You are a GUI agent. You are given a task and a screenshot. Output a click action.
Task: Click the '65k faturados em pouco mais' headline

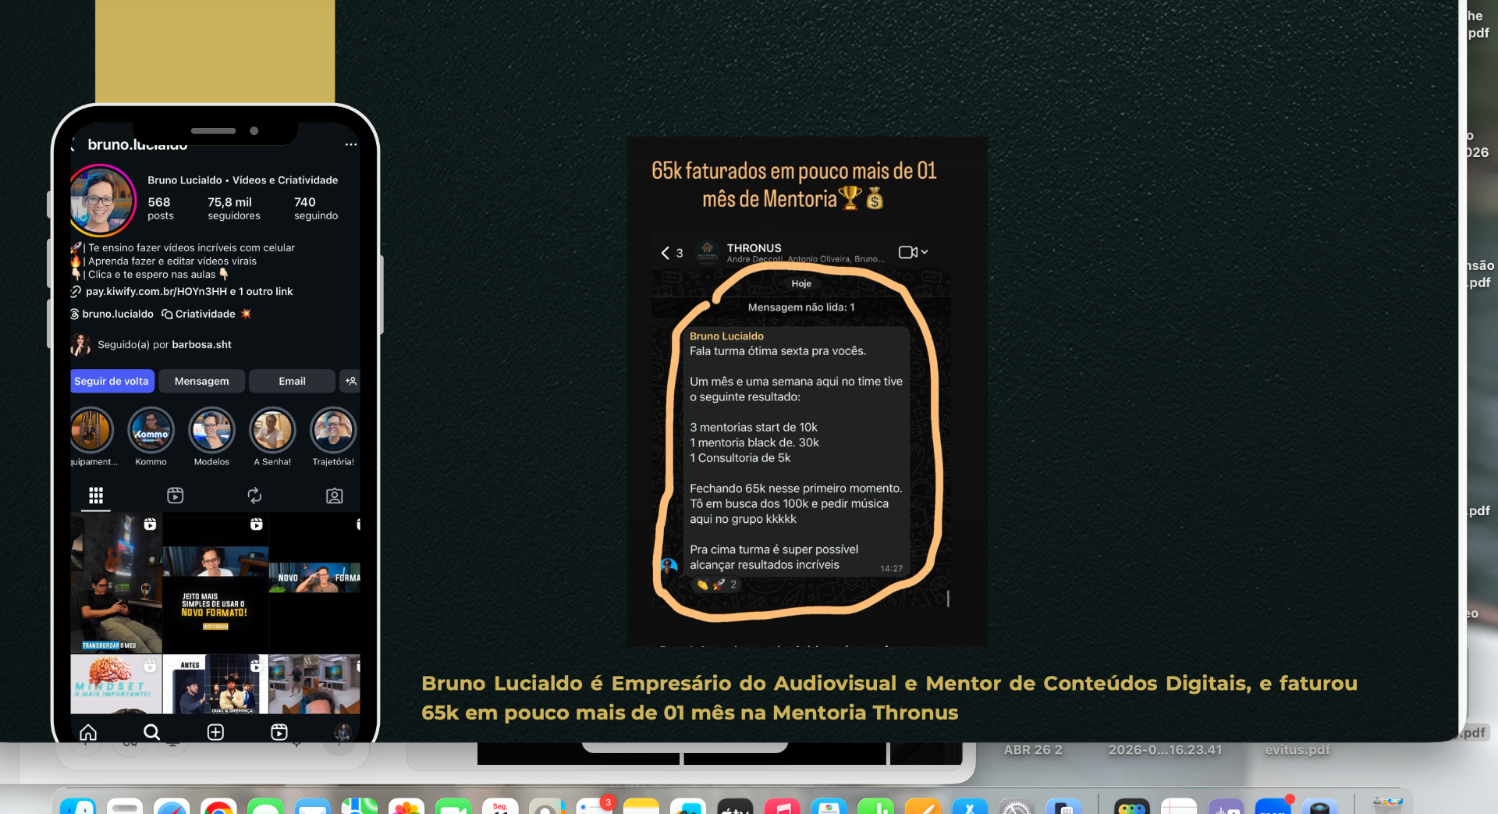[x=794, y=185]
